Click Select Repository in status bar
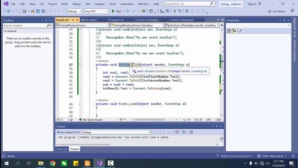 click(x=272, y=156)
